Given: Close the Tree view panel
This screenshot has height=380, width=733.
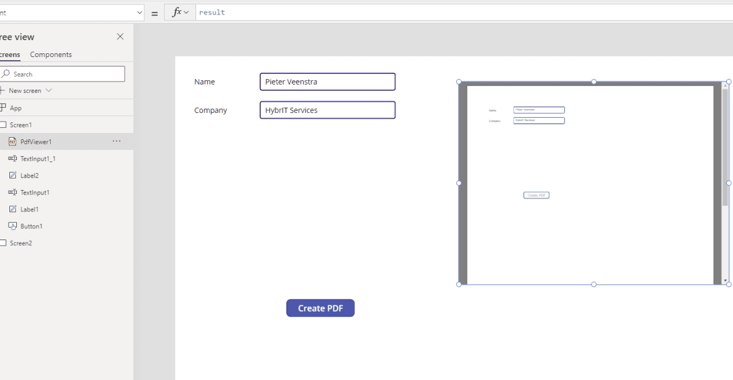Looking at the screenshot, I should pos(120,36).
